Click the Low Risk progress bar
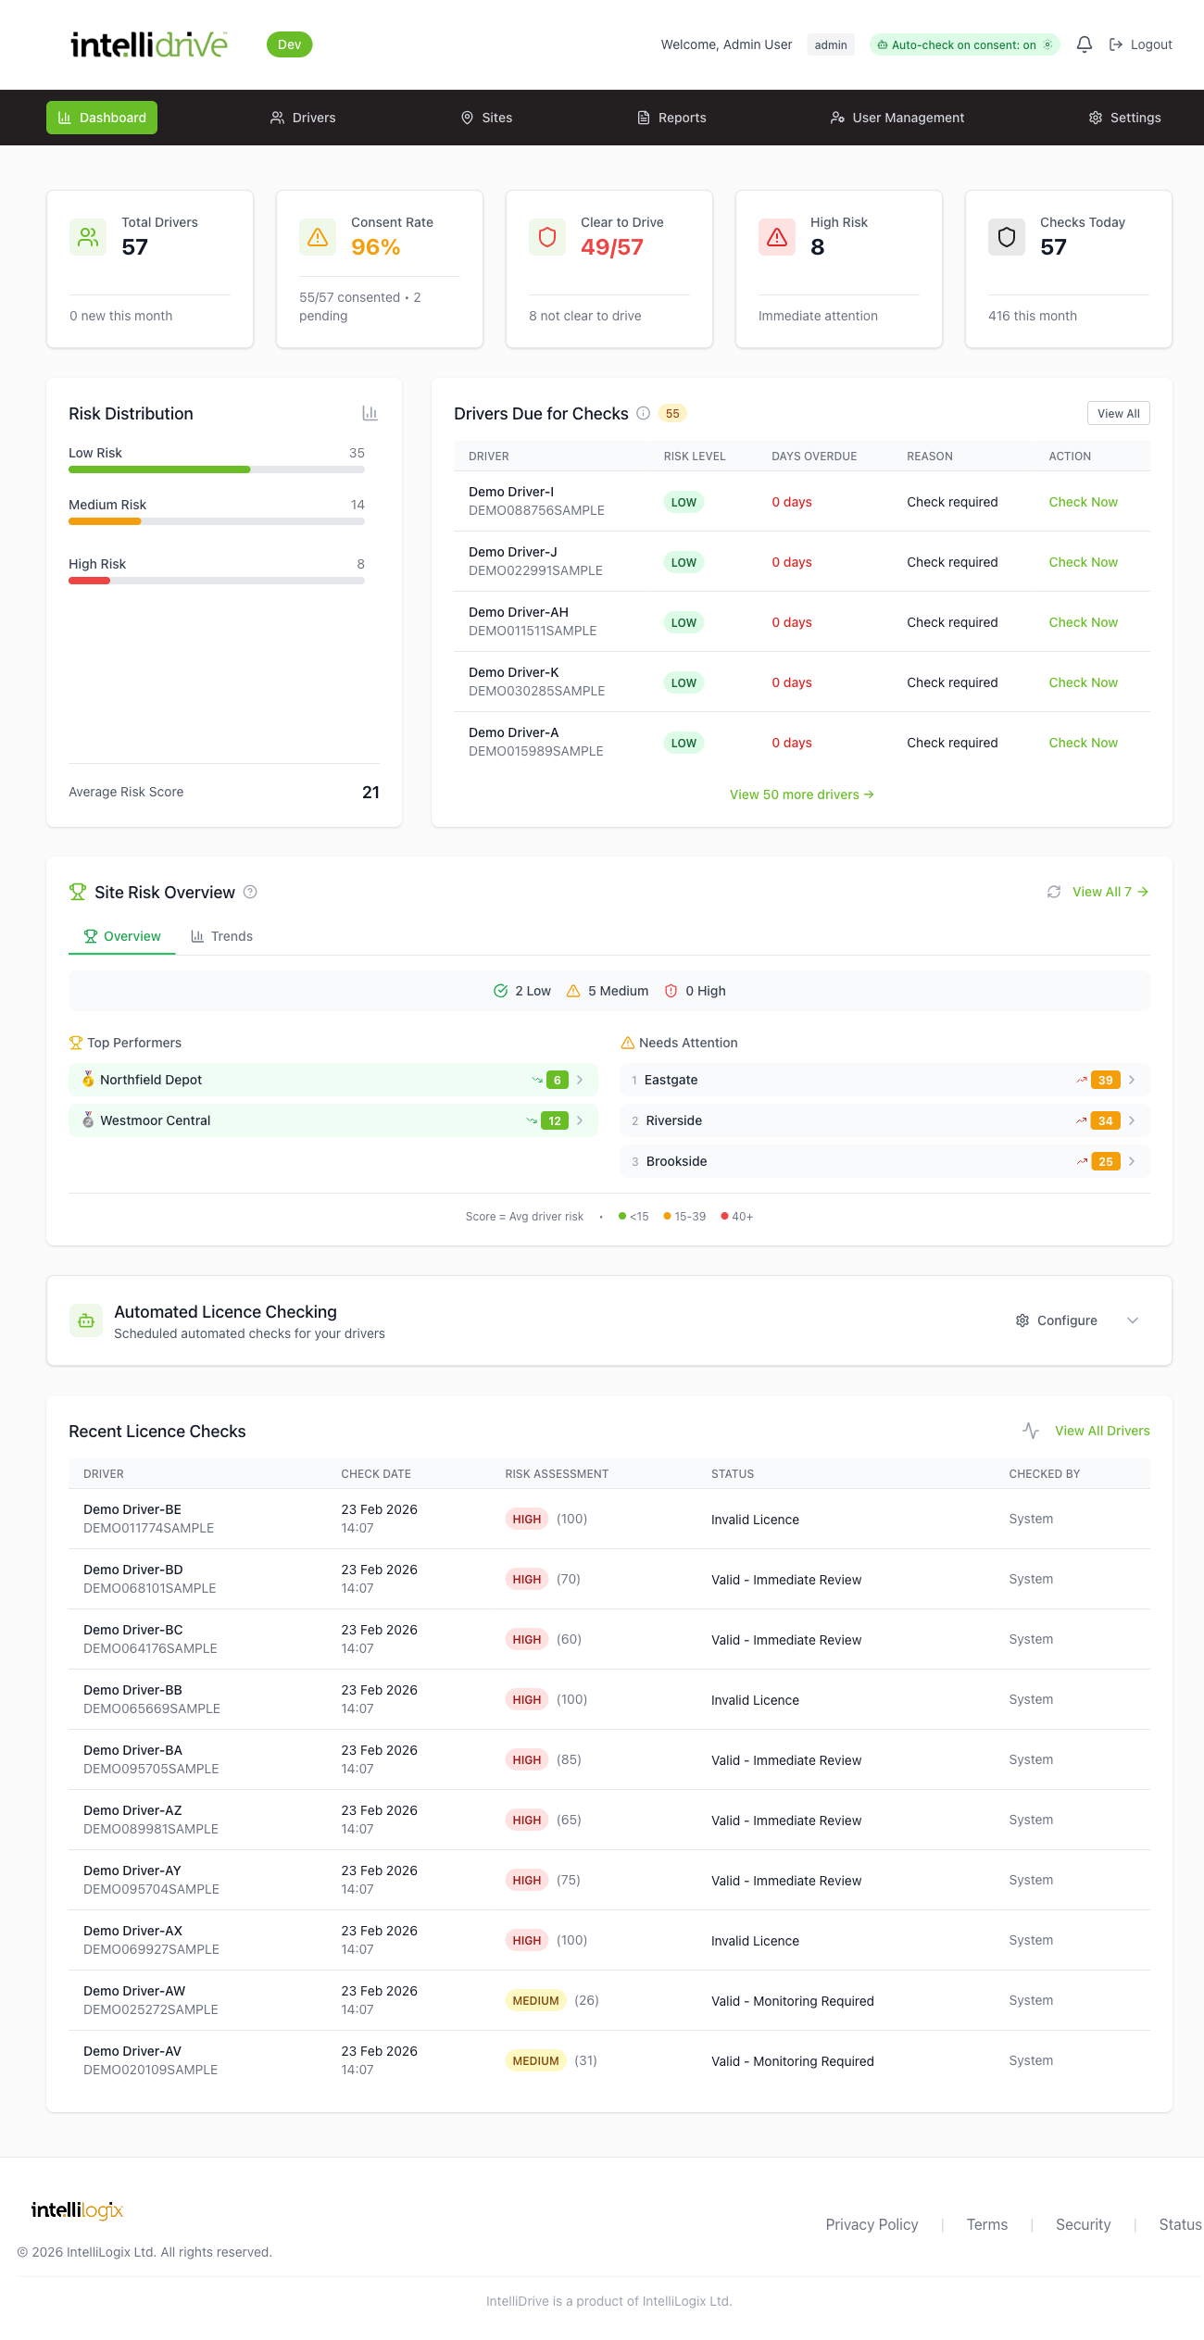 click(217, 469)
